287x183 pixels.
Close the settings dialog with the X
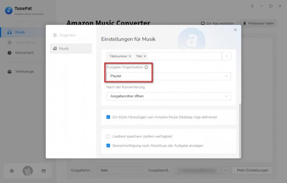[235, 30]
